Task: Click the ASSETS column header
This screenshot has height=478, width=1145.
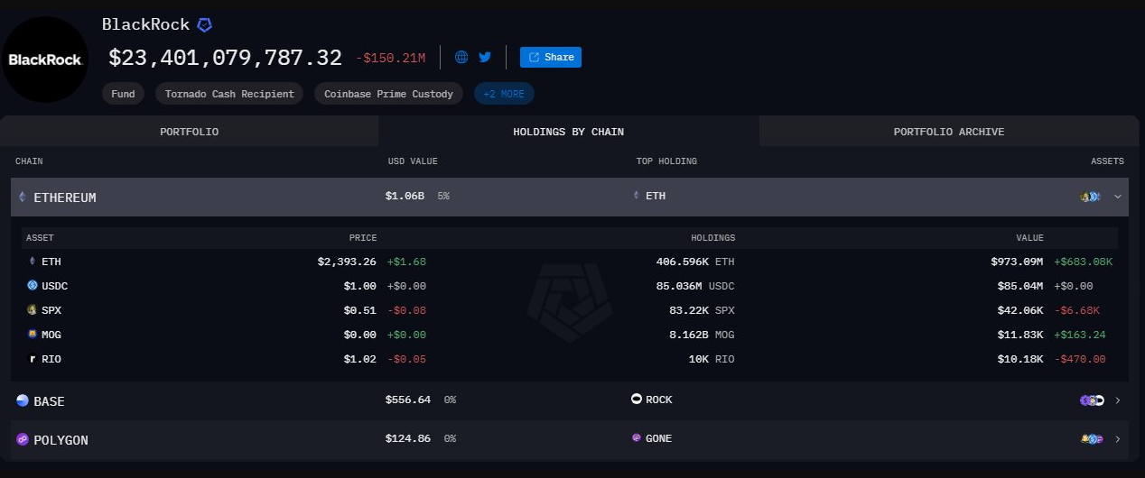Action: 1107,161
